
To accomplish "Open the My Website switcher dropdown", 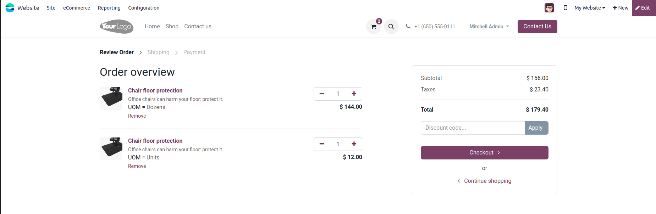I will click(x=590, y=8).
